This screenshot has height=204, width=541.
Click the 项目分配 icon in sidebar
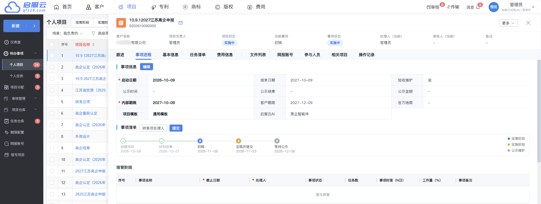7,87
